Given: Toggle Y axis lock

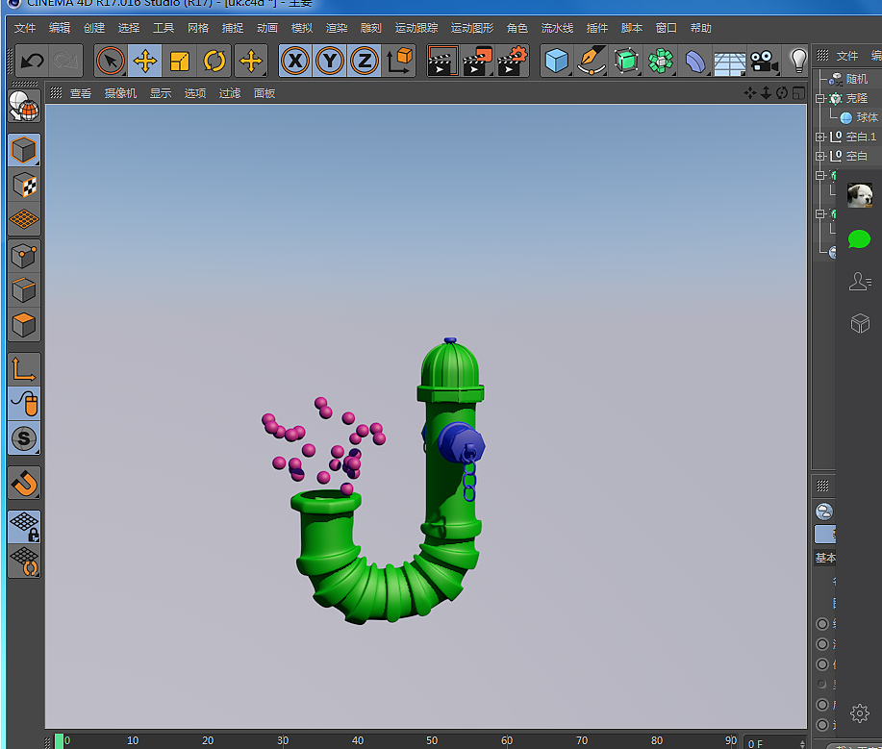Looking at the screenshot, I should (x=330, y=61).
